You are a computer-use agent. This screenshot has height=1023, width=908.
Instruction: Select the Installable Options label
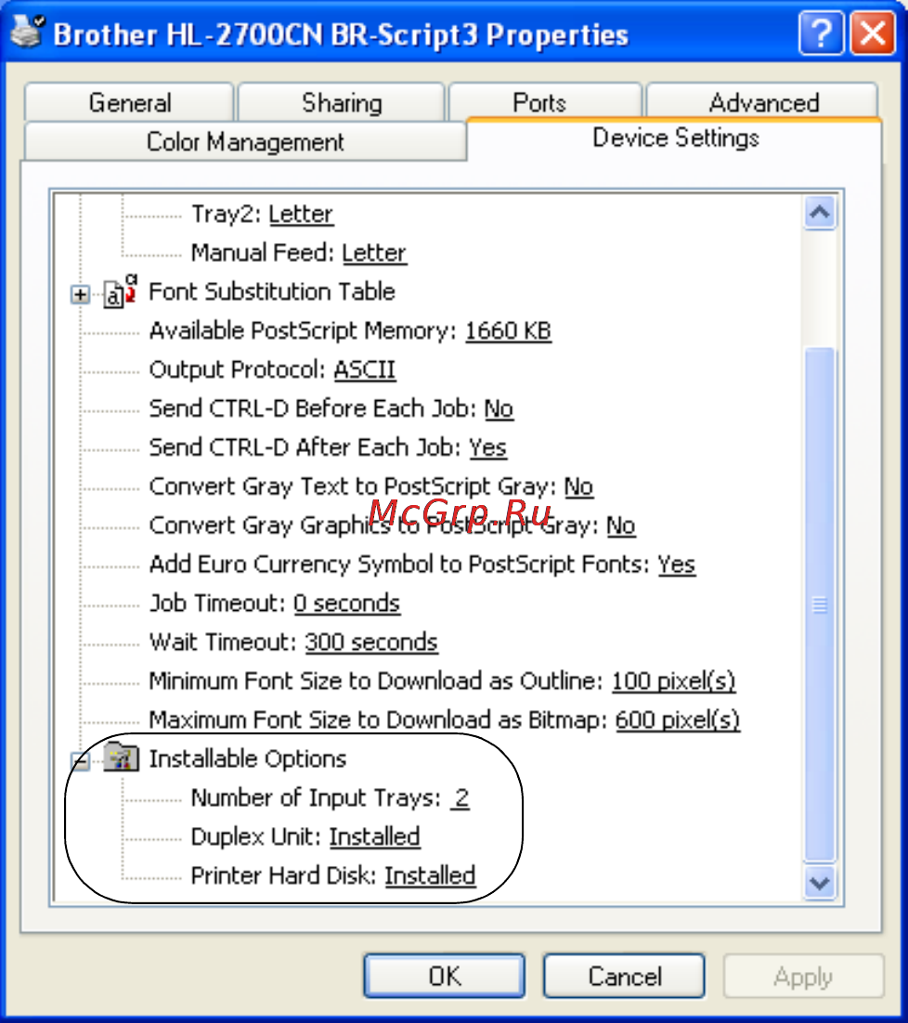tap(248, 758)
